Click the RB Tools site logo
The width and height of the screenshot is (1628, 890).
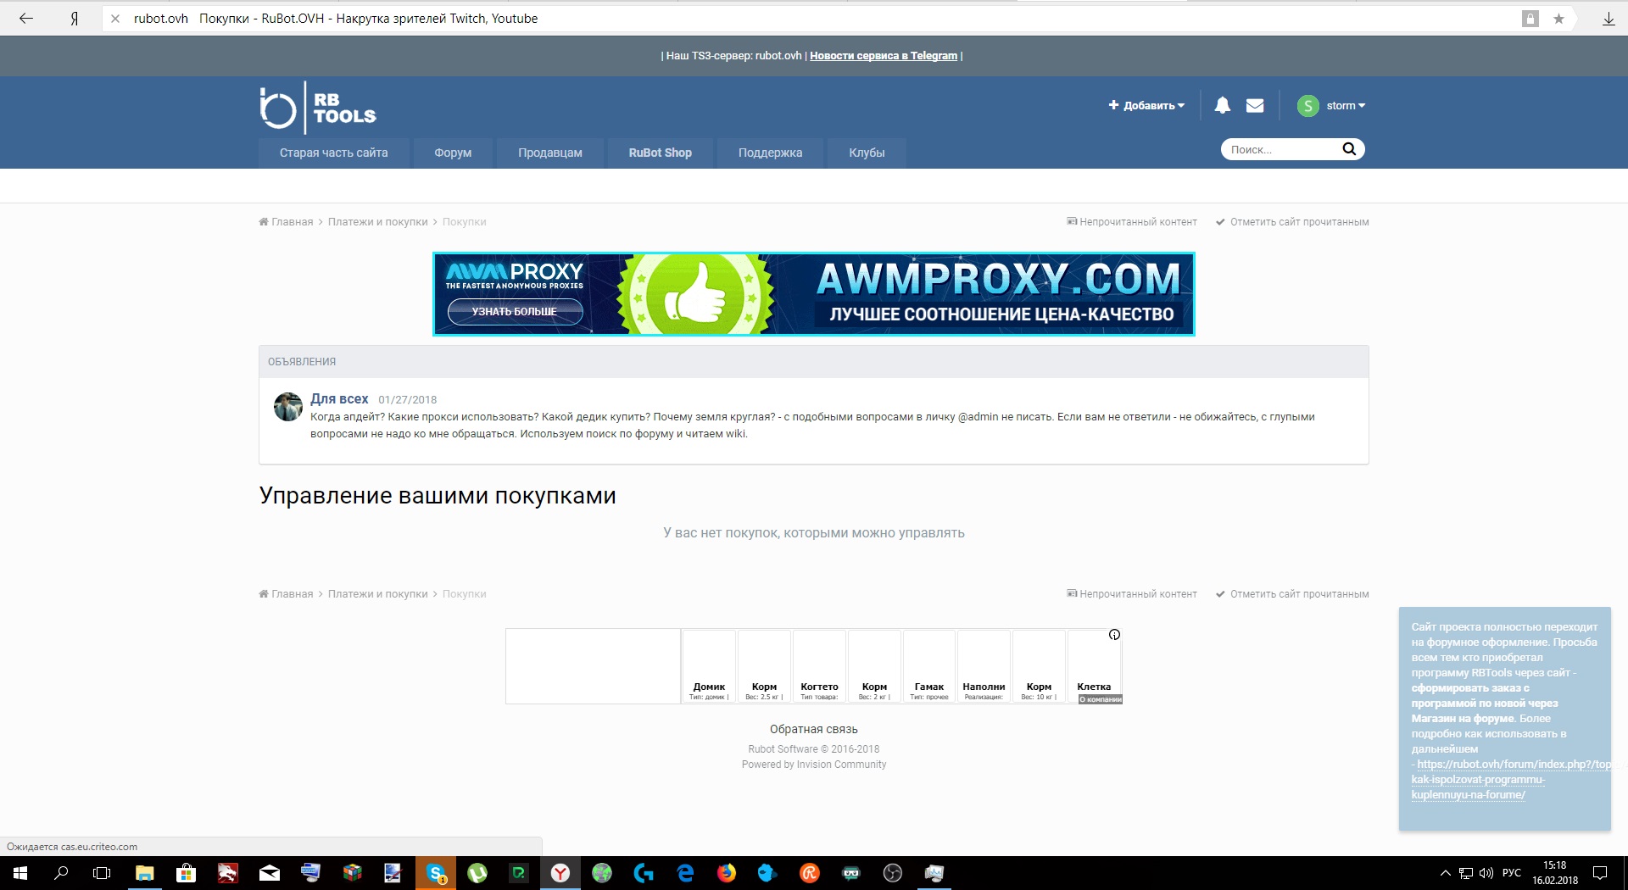318,108
